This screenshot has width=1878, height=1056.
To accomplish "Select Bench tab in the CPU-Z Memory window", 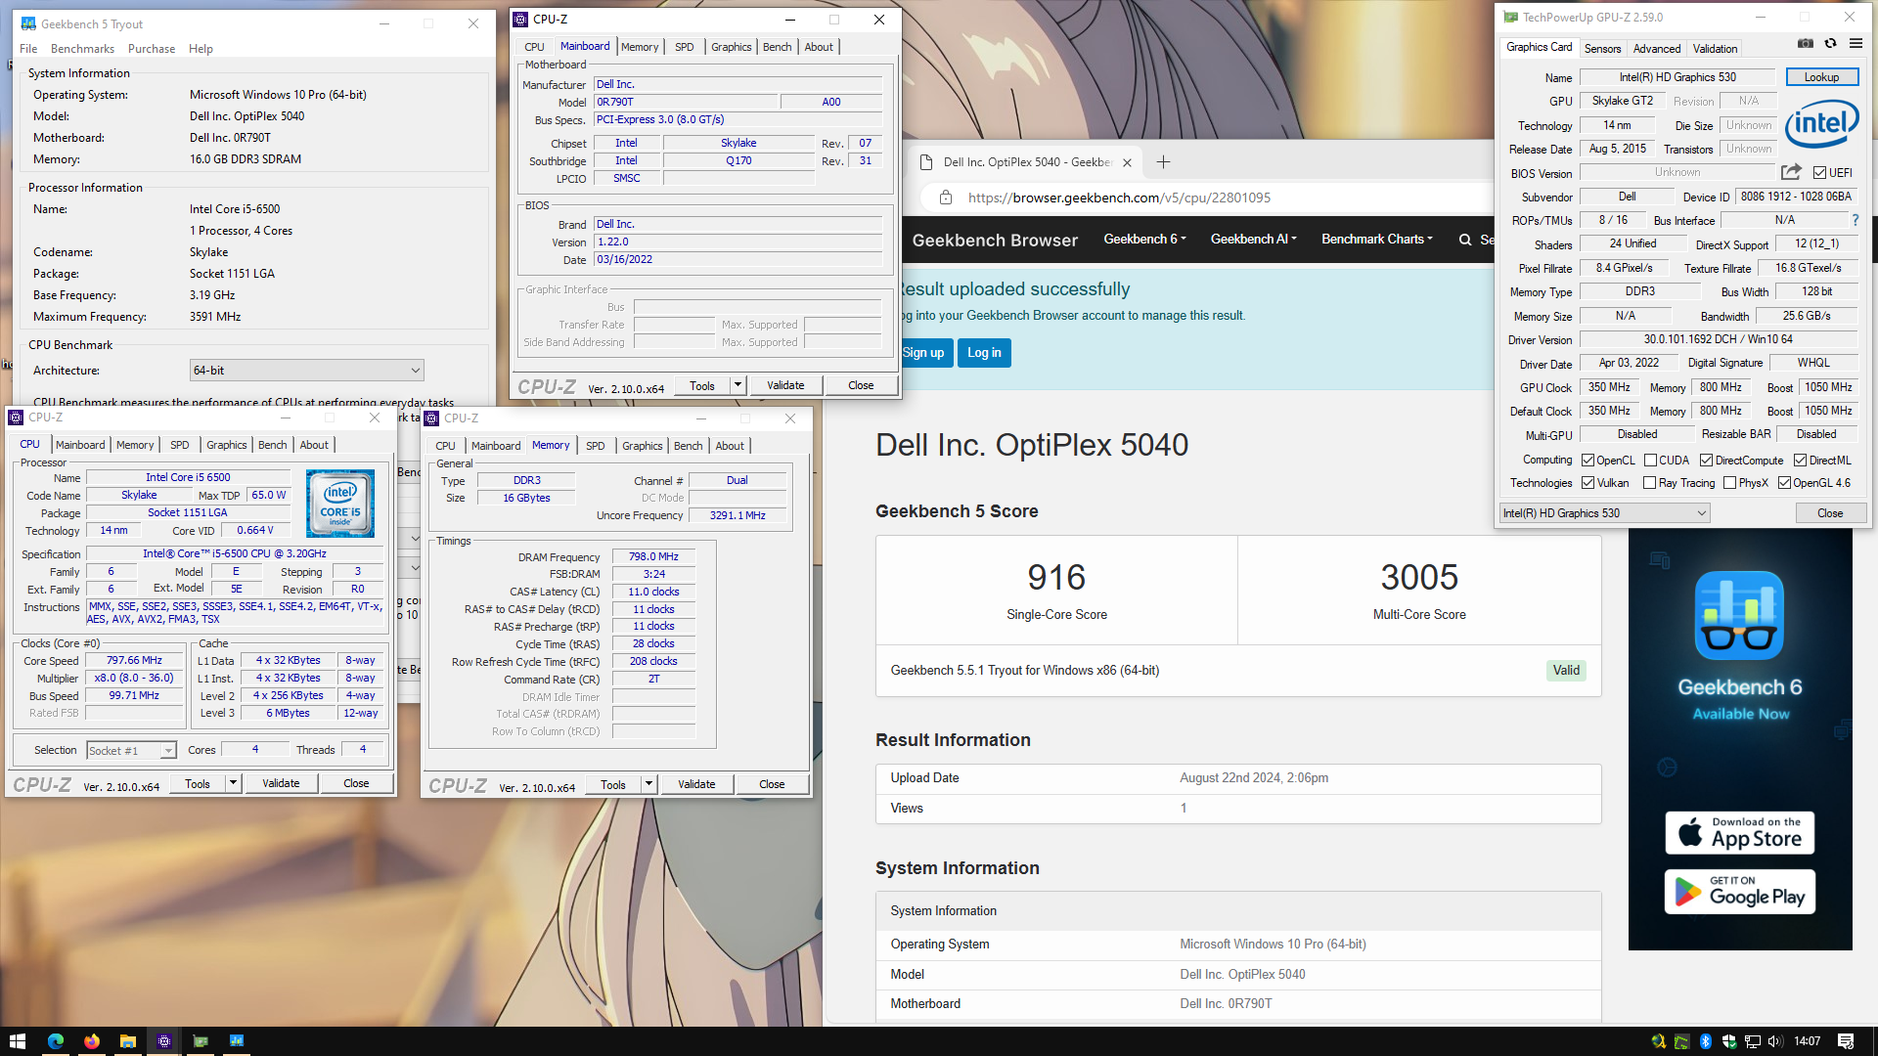I will 689,446.
